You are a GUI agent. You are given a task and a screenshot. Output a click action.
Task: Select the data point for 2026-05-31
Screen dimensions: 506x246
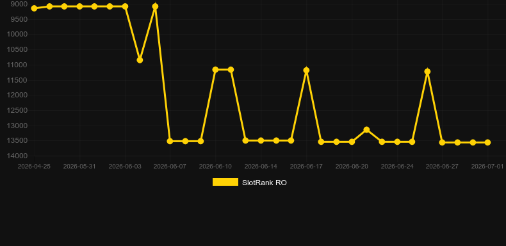[x=79, y=6]
